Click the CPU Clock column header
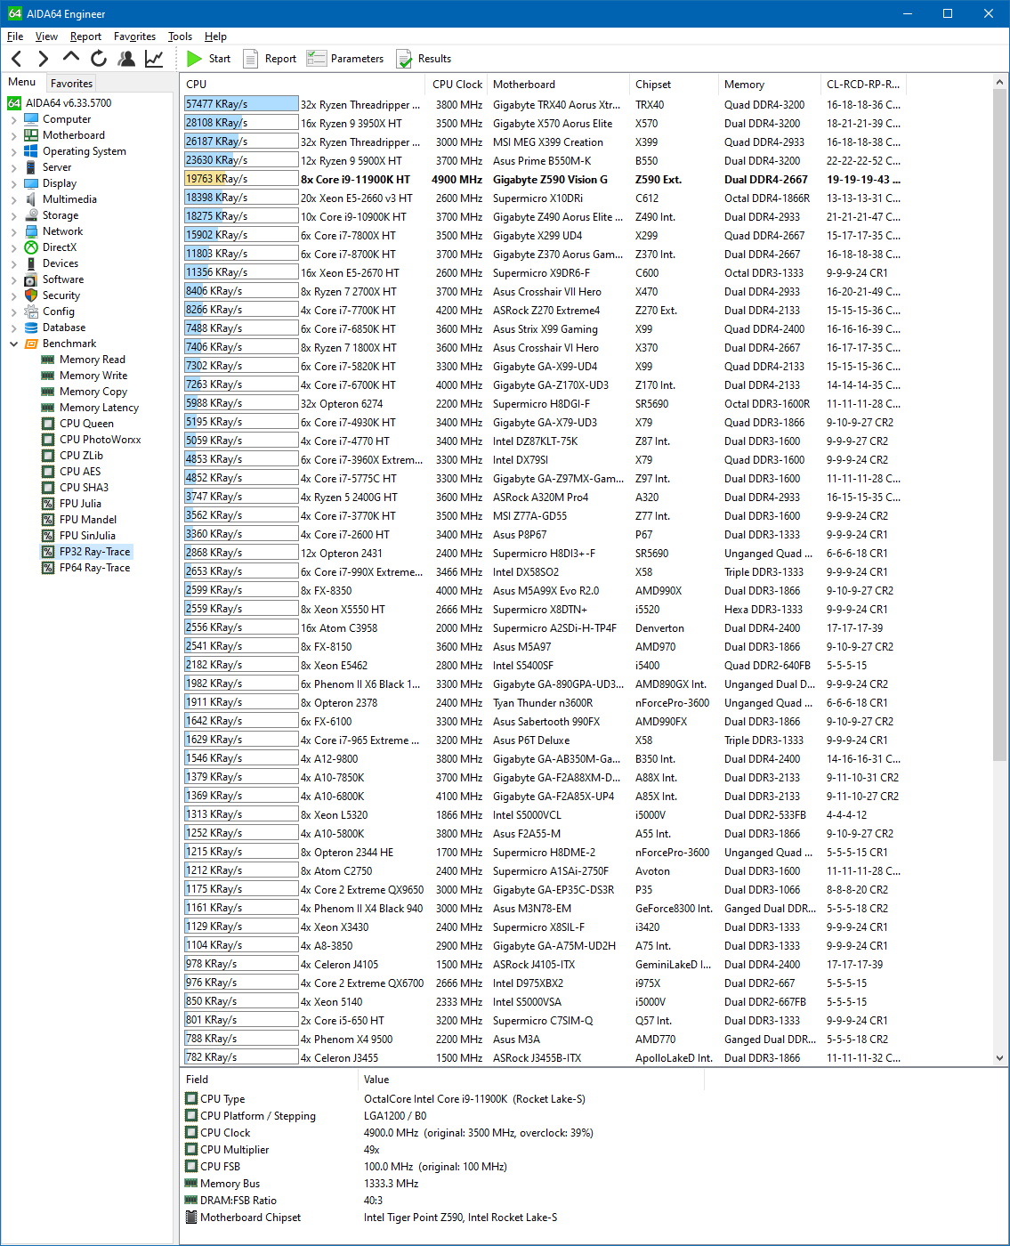Viewport: 1010px width, 1246px height. 457,85
